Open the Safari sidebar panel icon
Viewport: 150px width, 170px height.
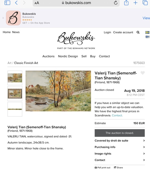(7, 3)
